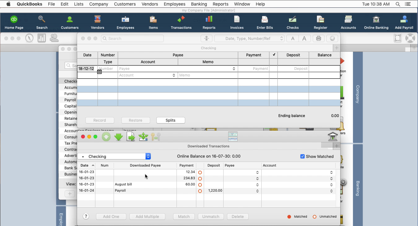Click the question mark help button
Viewport: 418px width, 226px height.
pyautogui.click(x=86, y=216)
